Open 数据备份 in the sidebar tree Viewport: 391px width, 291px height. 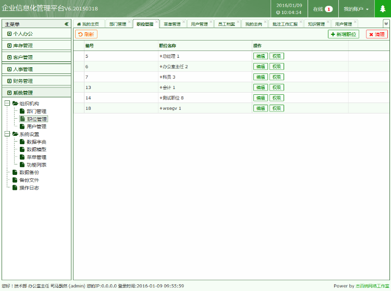29,172
